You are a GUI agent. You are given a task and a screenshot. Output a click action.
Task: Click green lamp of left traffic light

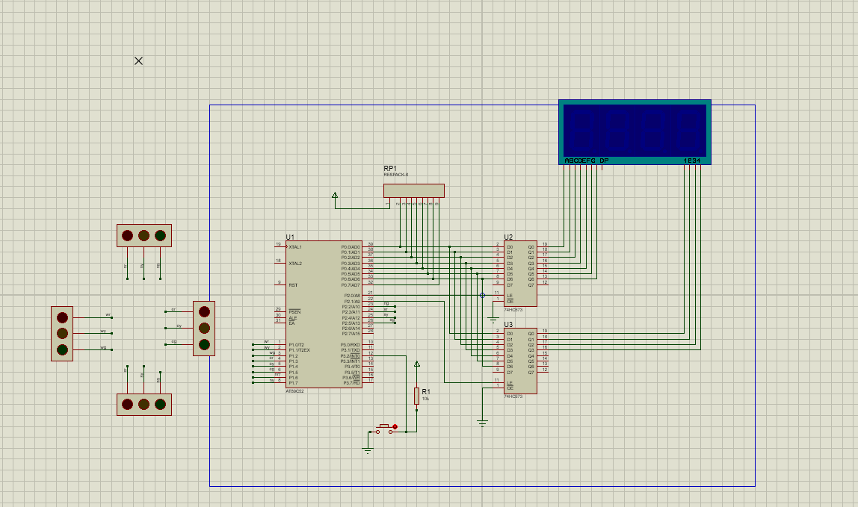coord(62,349)
